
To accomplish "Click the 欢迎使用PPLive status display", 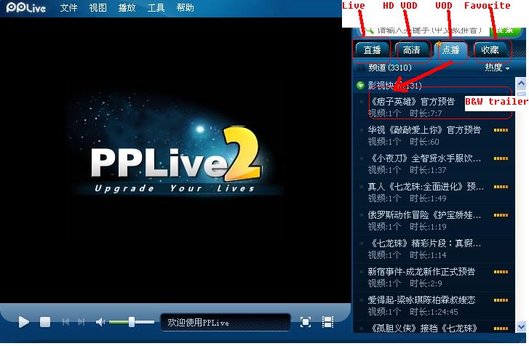I will [x=226, y=323].
